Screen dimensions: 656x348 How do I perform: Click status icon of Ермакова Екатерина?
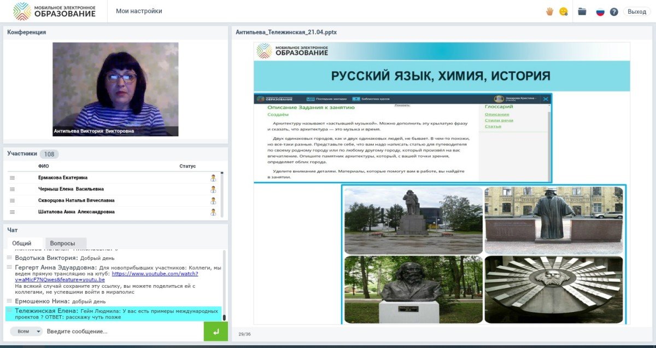tap(213, 178)
